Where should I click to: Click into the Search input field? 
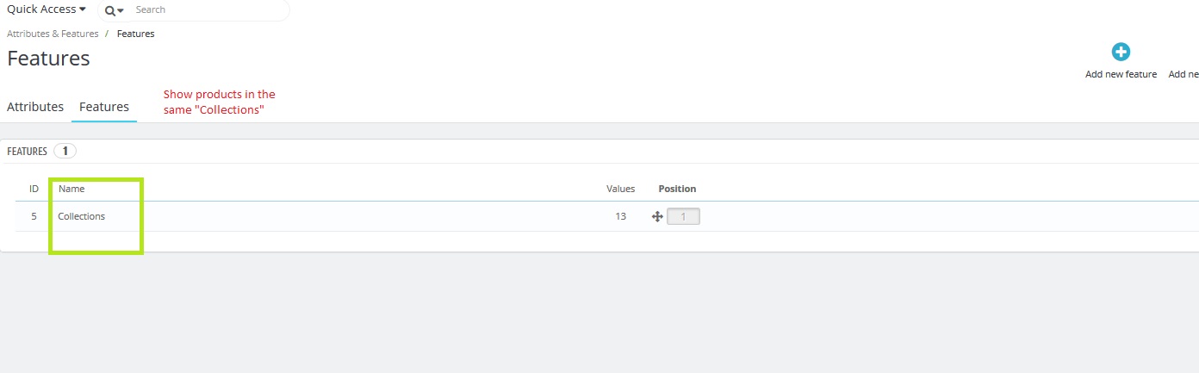(x=207, y=9)
